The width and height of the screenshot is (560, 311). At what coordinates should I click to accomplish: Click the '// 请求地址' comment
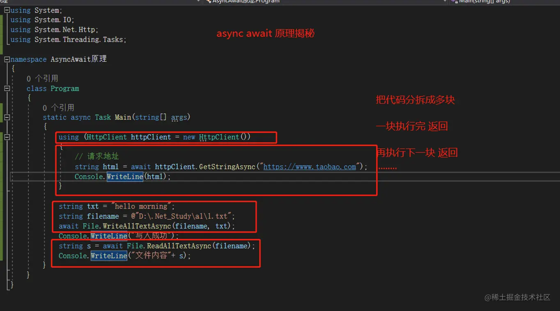tap(96, 156)
